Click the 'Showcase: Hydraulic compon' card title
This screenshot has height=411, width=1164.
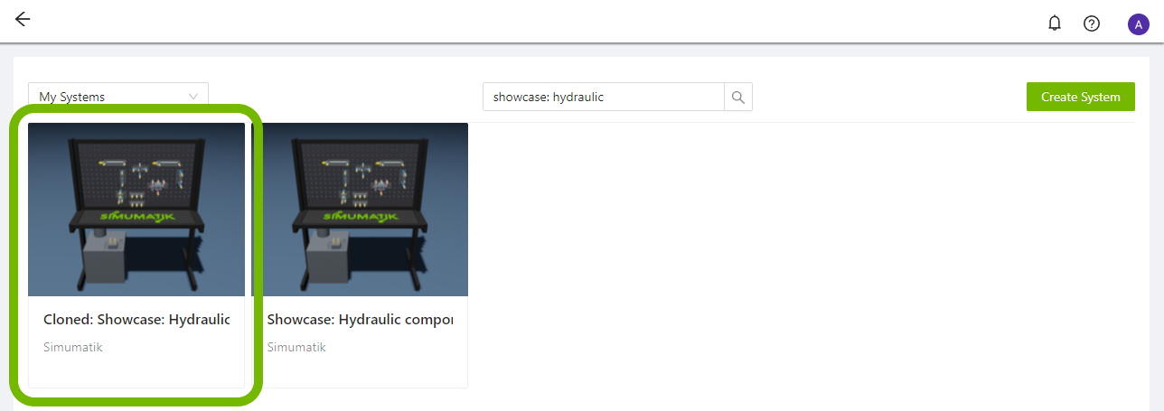click(360, 320)
